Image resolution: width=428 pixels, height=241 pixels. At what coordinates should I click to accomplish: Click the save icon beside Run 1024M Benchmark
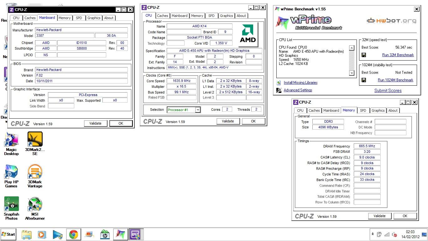[x=364, y=80]
